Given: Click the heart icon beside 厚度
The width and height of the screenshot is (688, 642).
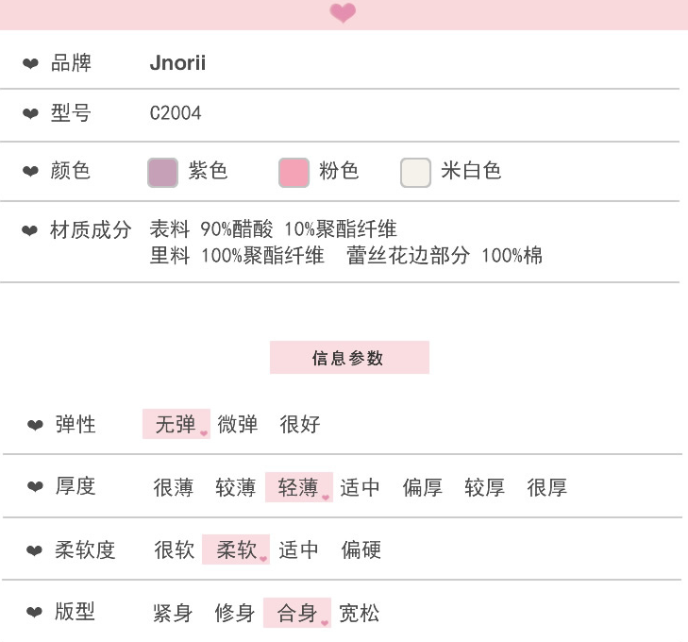Looking at the screenshot, I should [35, 487].
